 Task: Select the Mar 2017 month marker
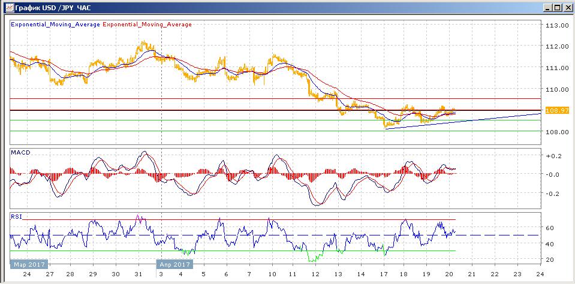tap(28, 264)
